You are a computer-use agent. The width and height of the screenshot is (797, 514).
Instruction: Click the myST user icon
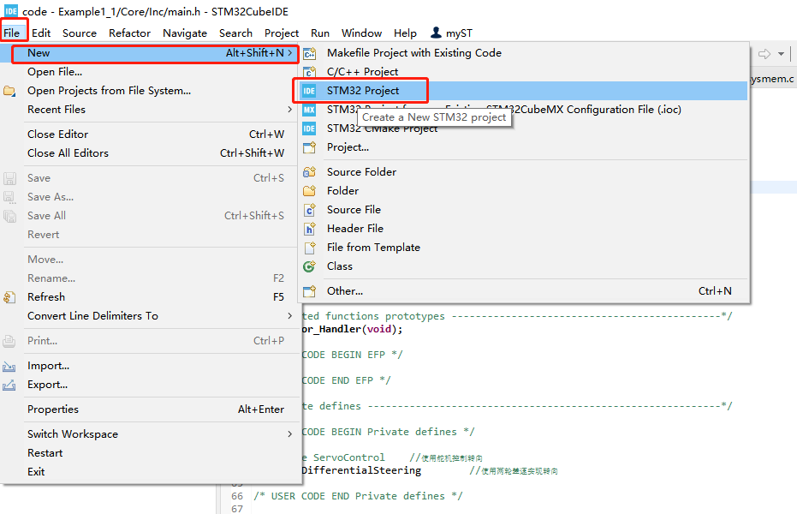(436, 33)
